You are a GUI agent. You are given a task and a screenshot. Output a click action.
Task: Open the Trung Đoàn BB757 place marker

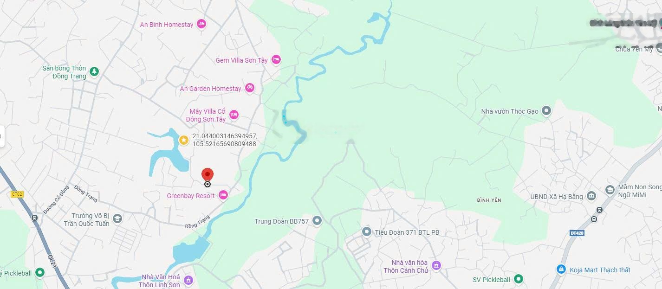[317, 221]
